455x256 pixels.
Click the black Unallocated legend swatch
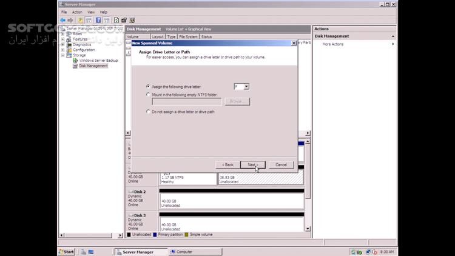click(129, 234)
